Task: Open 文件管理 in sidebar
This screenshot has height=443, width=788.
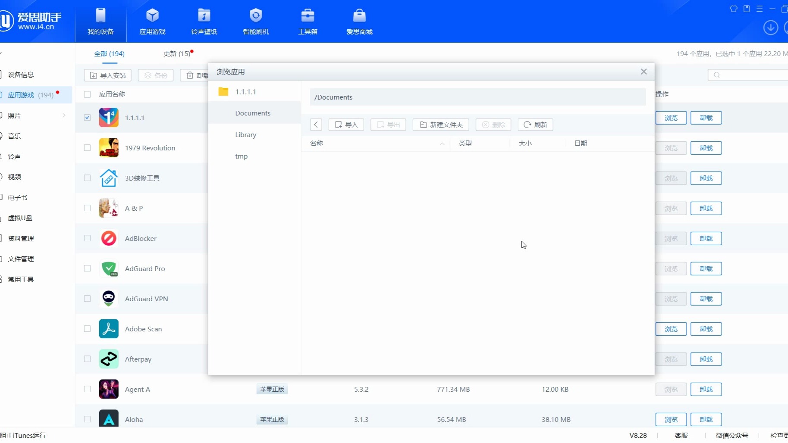Action: [x=21, y=259]
